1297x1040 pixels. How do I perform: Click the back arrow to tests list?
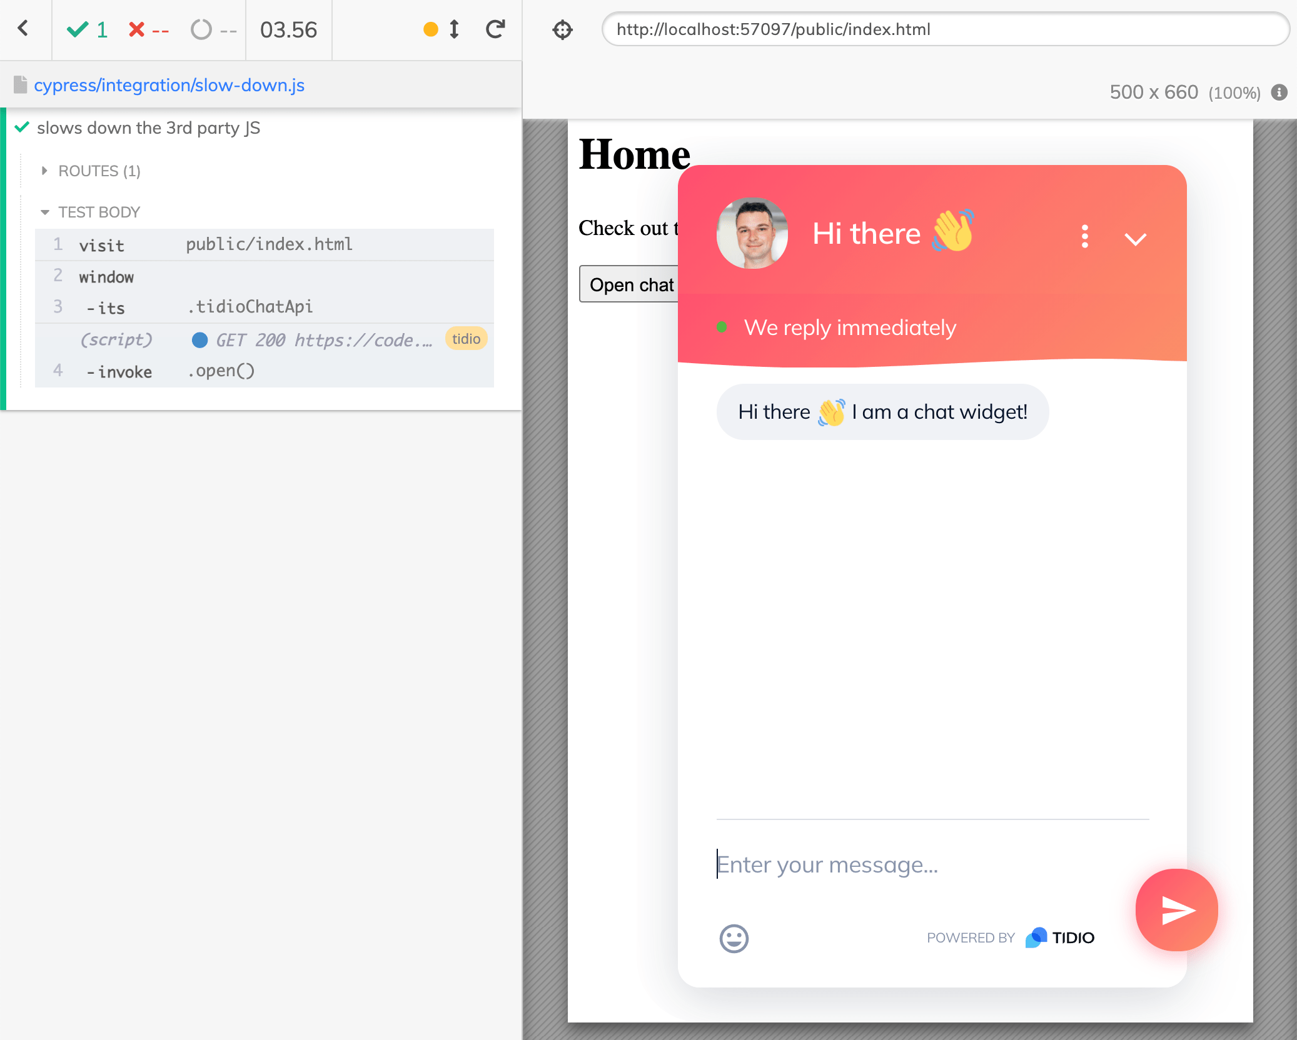24,29
